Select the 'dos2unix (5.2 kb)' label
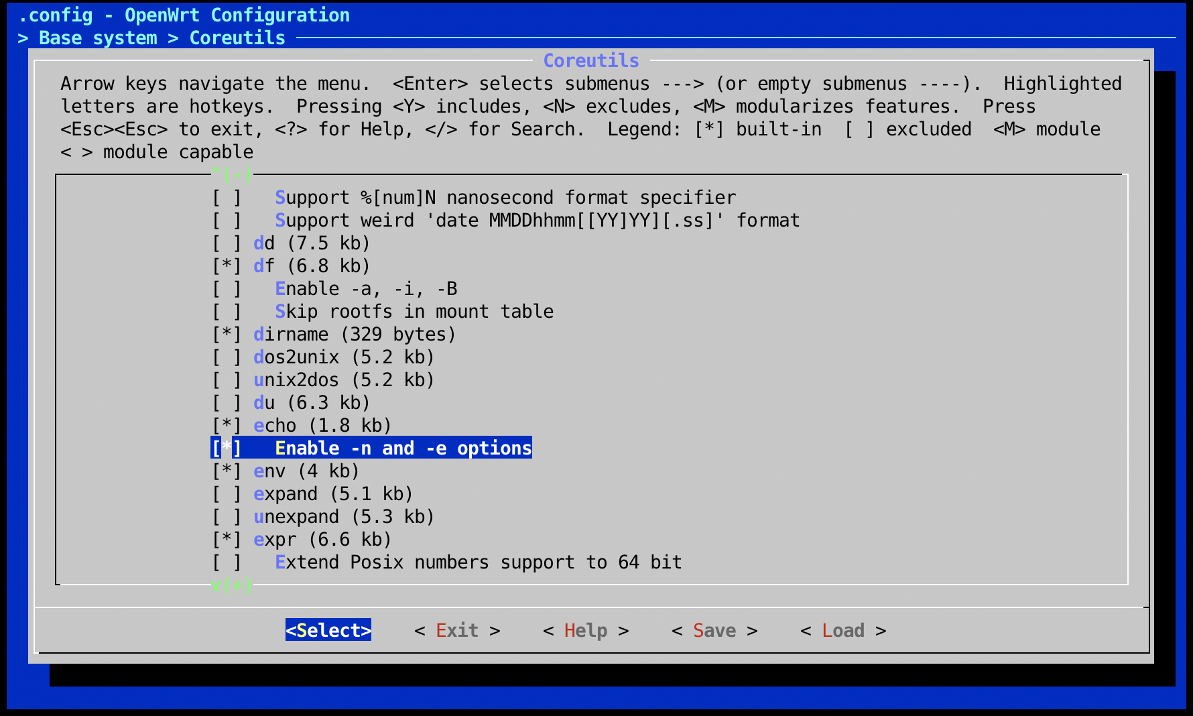 [x=344, y=357]
